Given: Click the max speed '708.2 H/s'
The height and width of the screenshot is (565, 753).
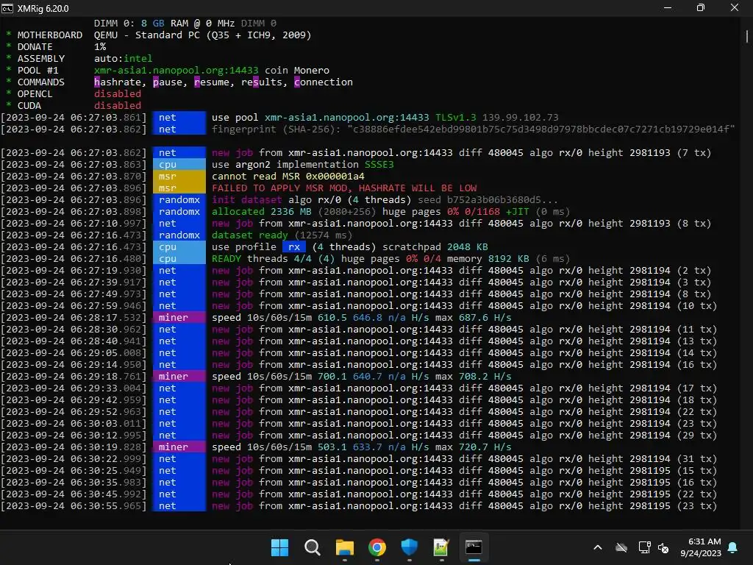Looking at the screenshot, I should 485,376.
